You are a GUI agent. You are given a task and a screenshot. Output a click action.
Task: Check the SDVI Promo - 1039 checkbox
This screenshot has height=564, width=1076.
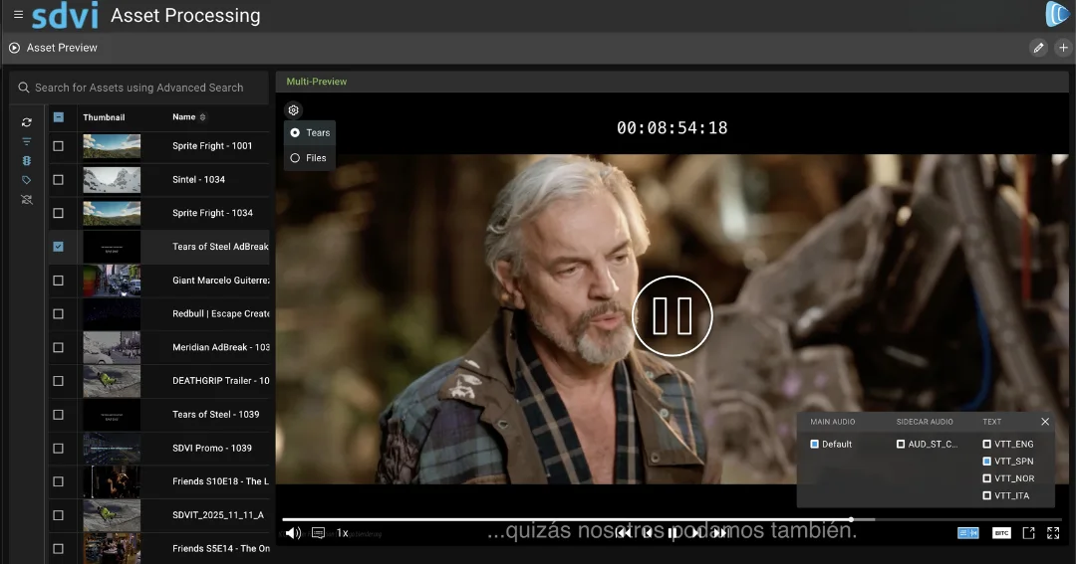tap(59, 449)
